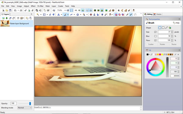Select the Clone stamp tool
Viewport: 183px width, 114px height.
pos(94,15)
